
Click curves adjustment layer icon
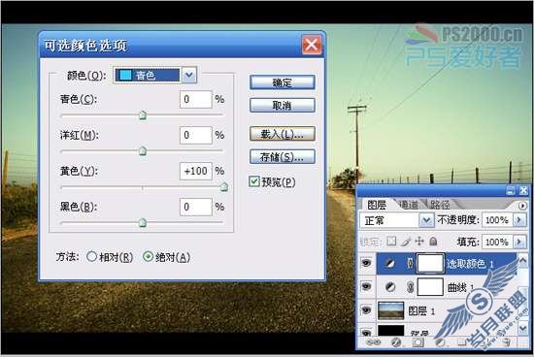(x=390, y=287)
